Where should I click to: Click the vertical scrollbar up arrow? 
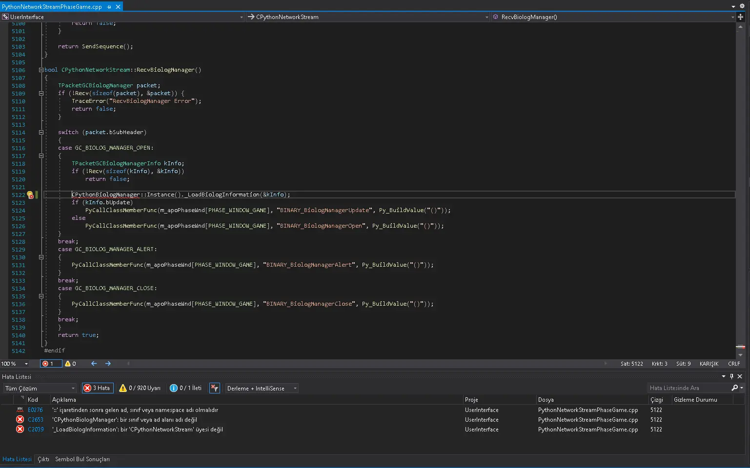coord(740,26)
